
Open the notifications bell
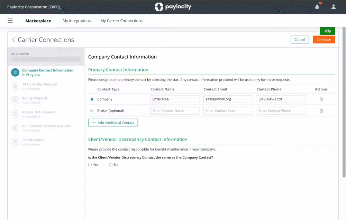tap(317, 7)
